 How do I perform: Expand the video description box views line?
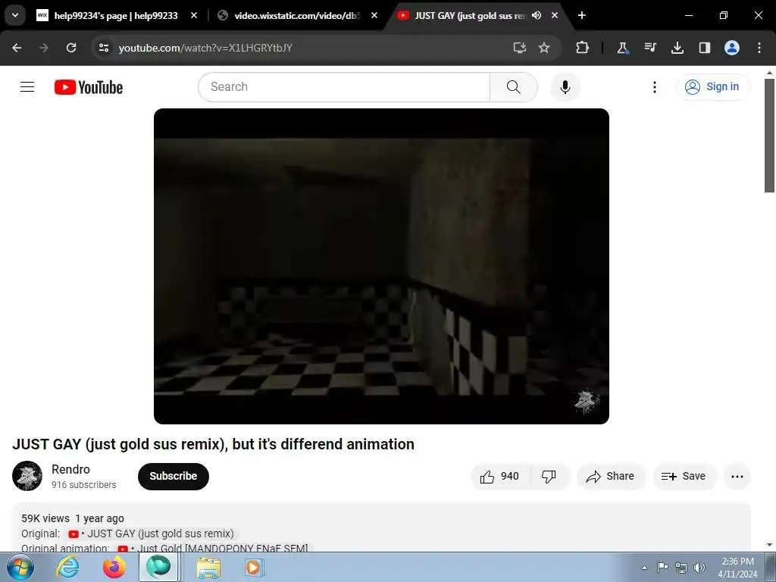coord(73,518)
